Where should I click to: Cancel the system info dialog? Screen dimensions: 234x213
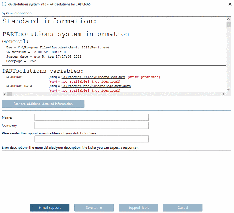pyautogui.click(x=183, y=207)
